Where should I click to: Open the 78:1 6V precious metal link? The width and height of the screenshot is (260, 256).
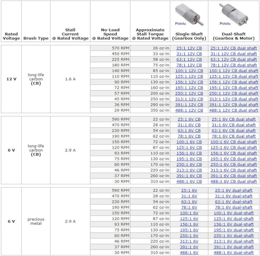pos(189,207)
